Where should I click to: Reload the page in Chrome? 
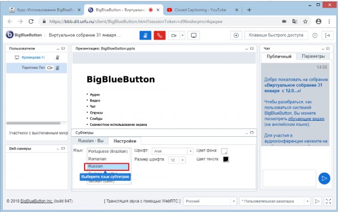tap(31, 21)
